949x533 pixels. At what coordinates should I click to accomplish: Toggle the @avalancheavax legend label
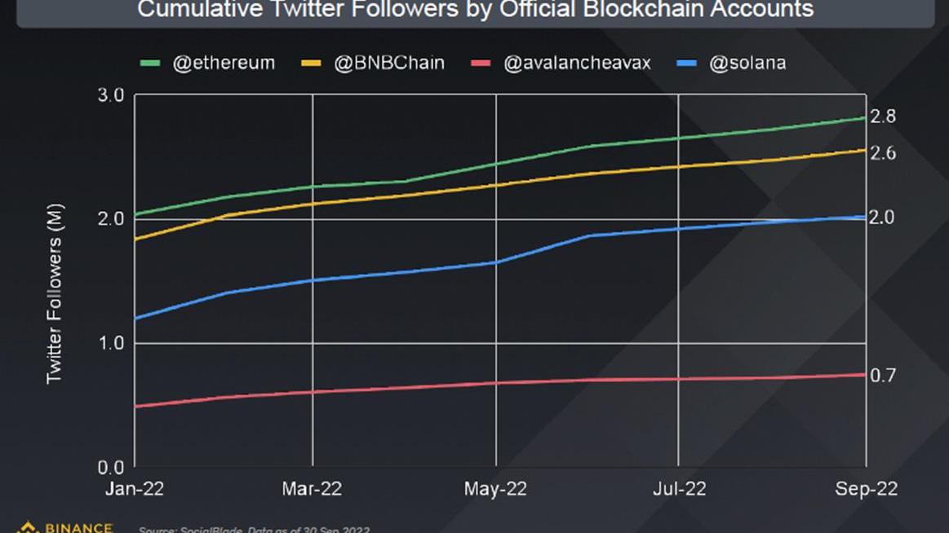pyautogui.click(x=578, y=63)
